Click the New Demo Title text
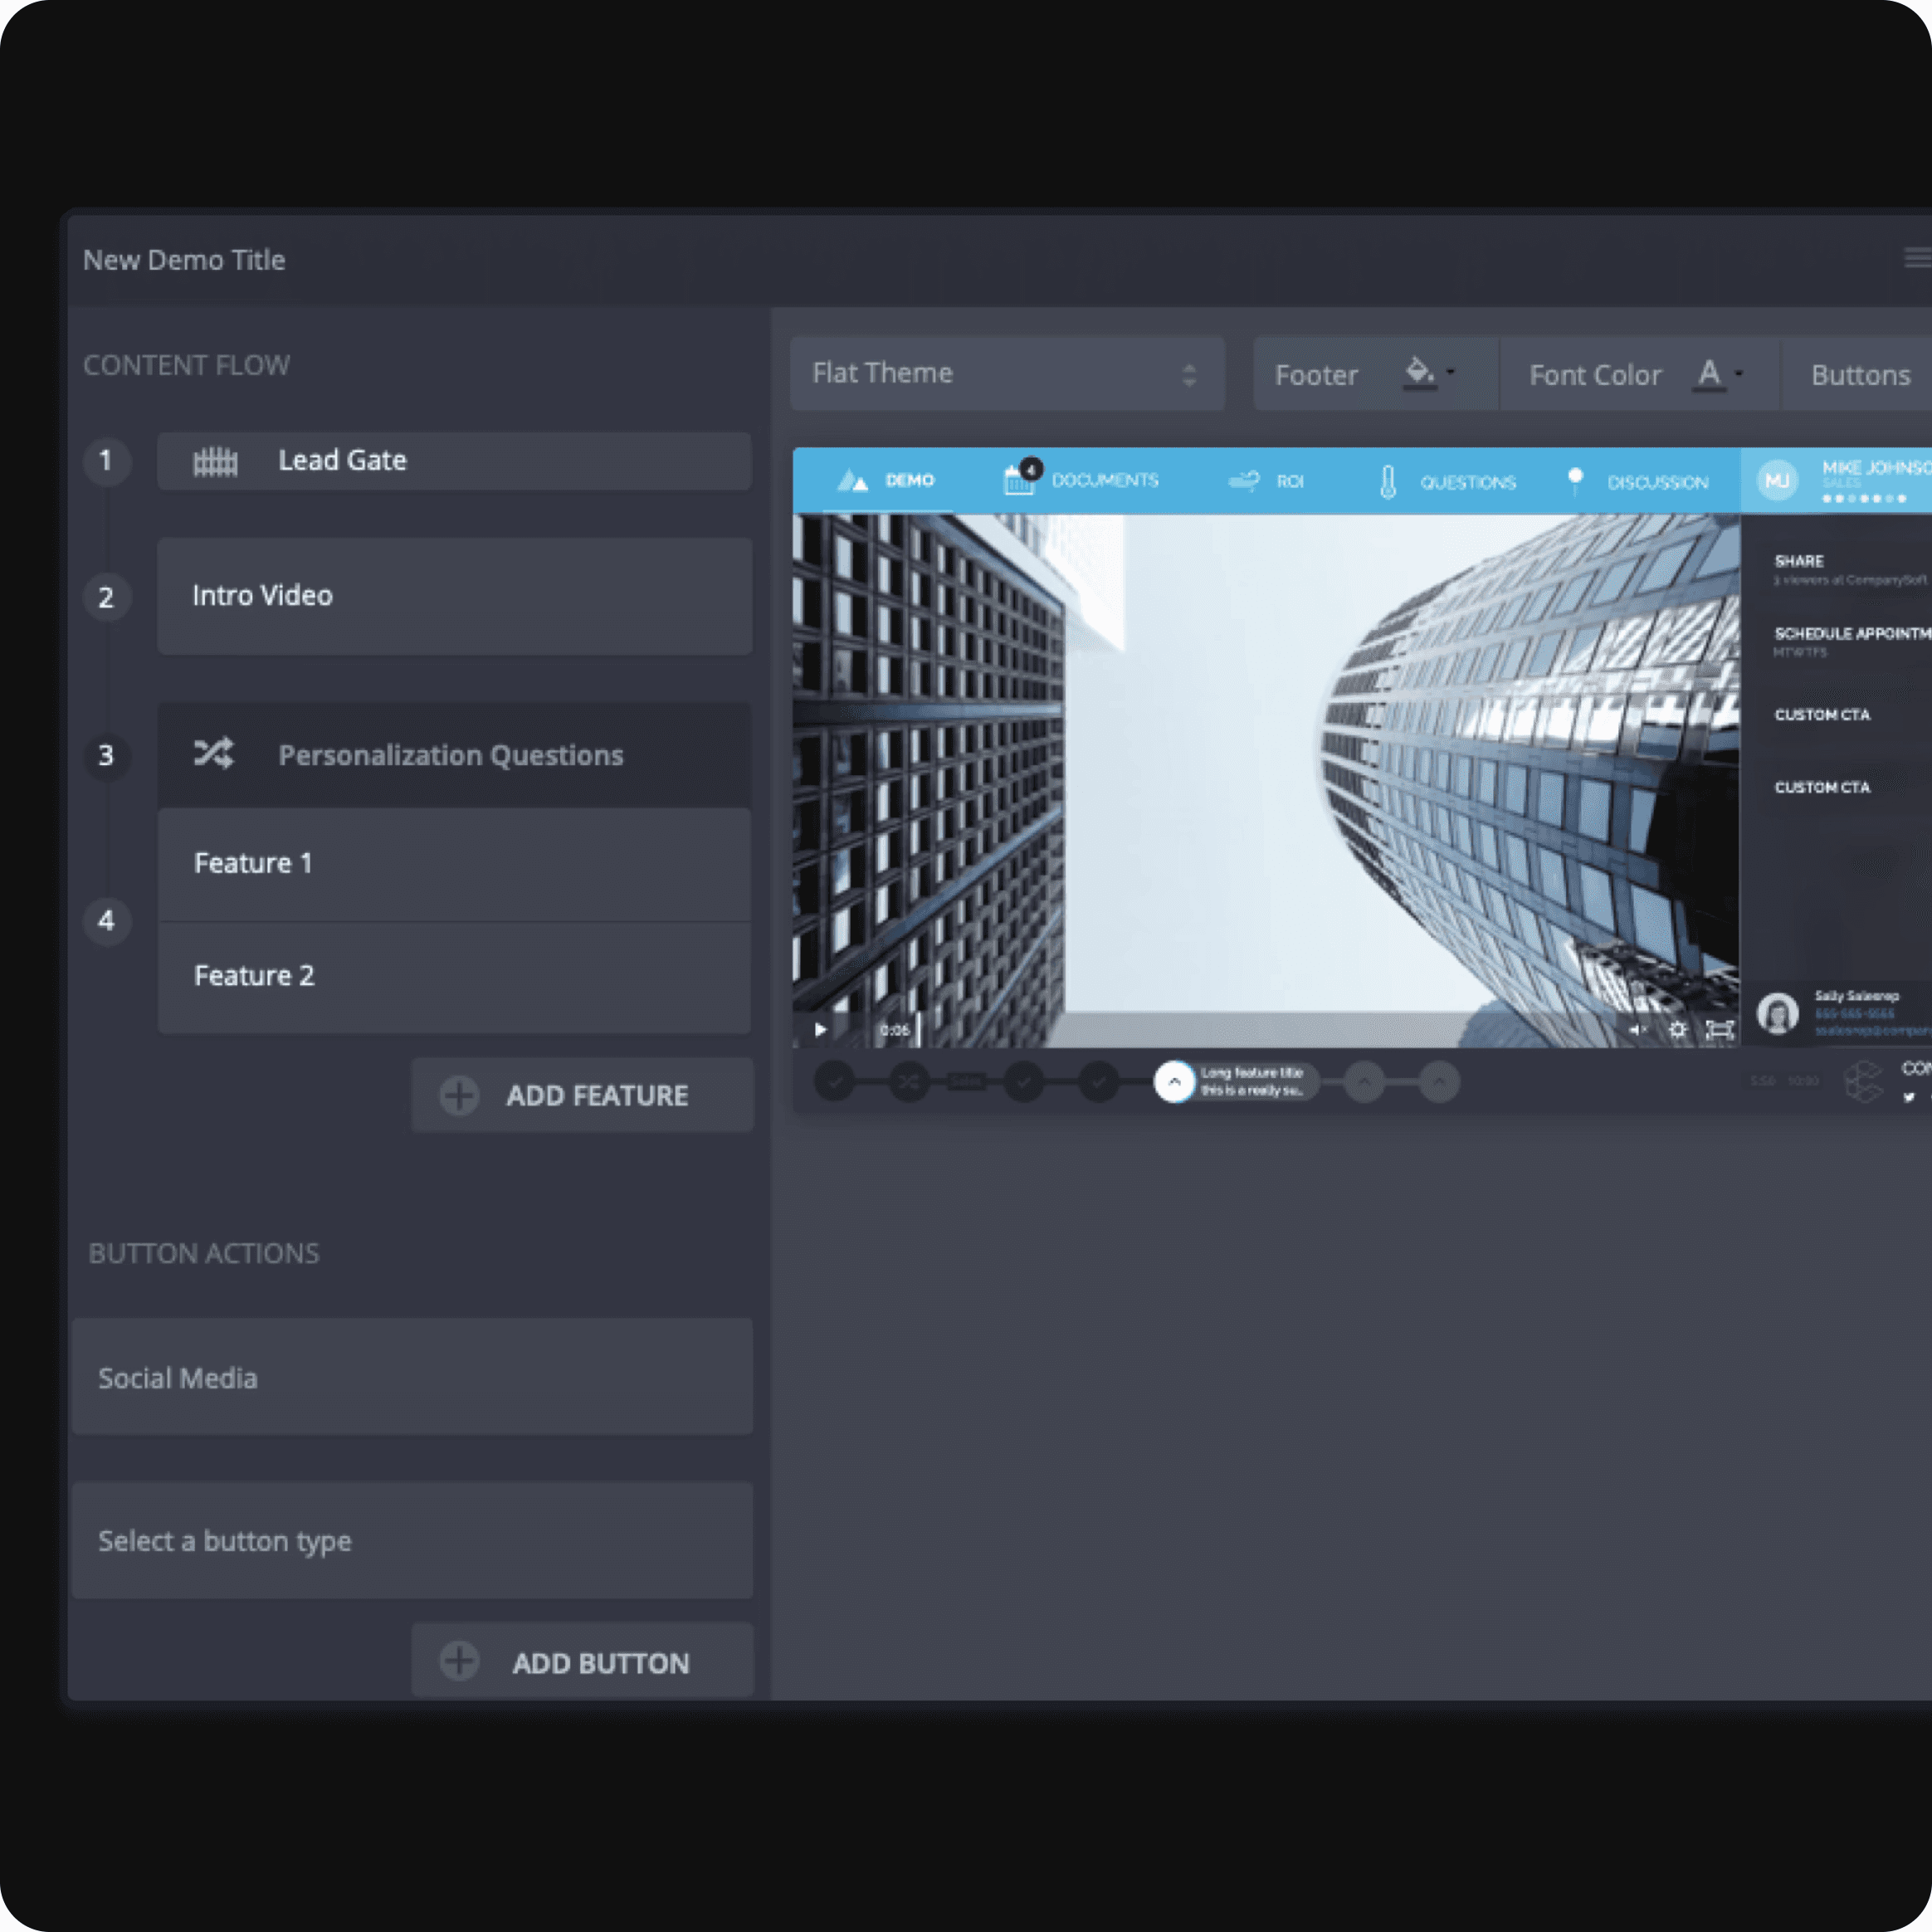This screenshot has height=1932, width=1932. (x=184, y=260)
